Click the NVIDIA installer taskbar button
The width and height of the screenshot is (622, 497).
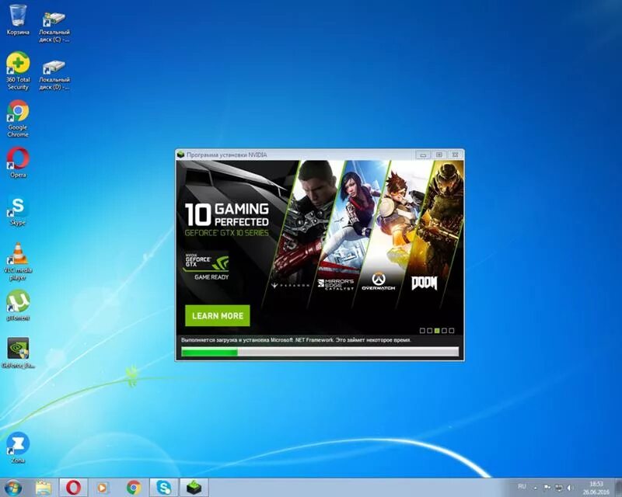coord(194,488)
